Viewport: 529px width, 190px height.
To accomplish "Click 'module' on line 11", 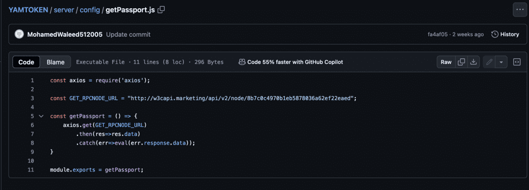I will point(59,170).
